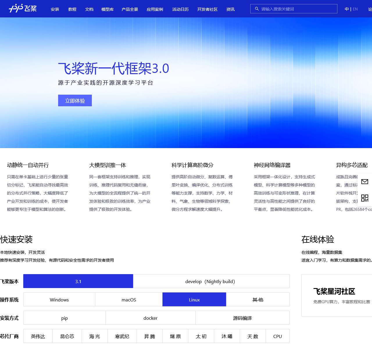Open the 安装 menu item

point(55,9)
